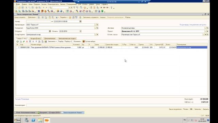This screenshot has height=123, width=218.
Task: Click the Печать button at bottom
Action: click(x=186, y=109)
